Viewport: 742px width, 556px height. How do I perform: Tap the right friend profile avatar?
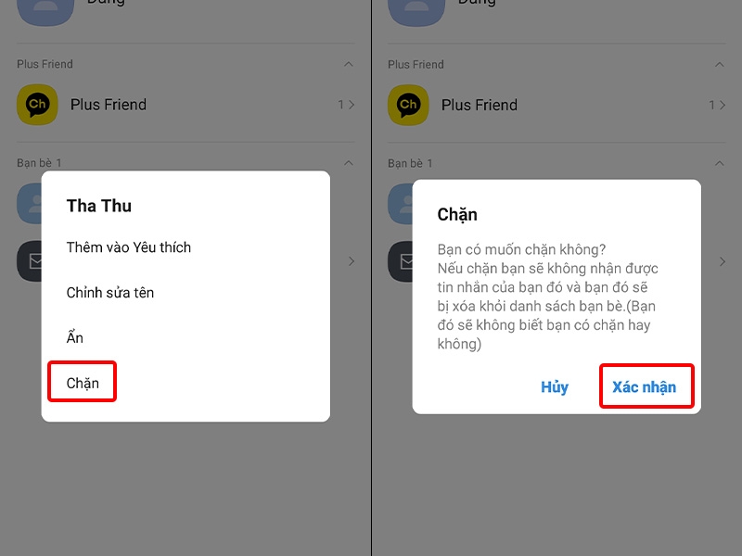401,203
